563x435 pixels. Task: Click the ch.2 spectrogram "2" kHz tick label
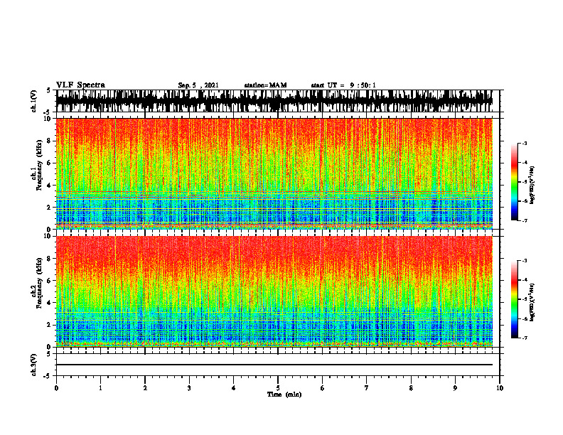tap(49, 325)
